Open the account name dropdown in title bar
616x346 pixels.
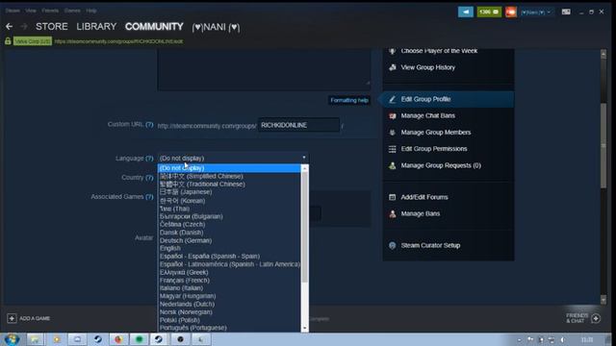536,12
